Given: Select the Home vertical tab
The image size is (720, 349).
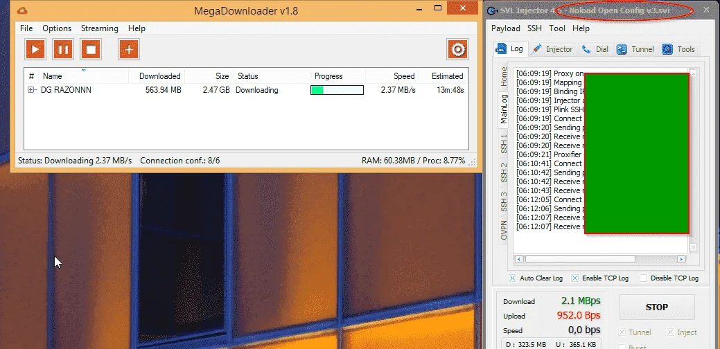Looking at the screenshot, I should 504,77.
